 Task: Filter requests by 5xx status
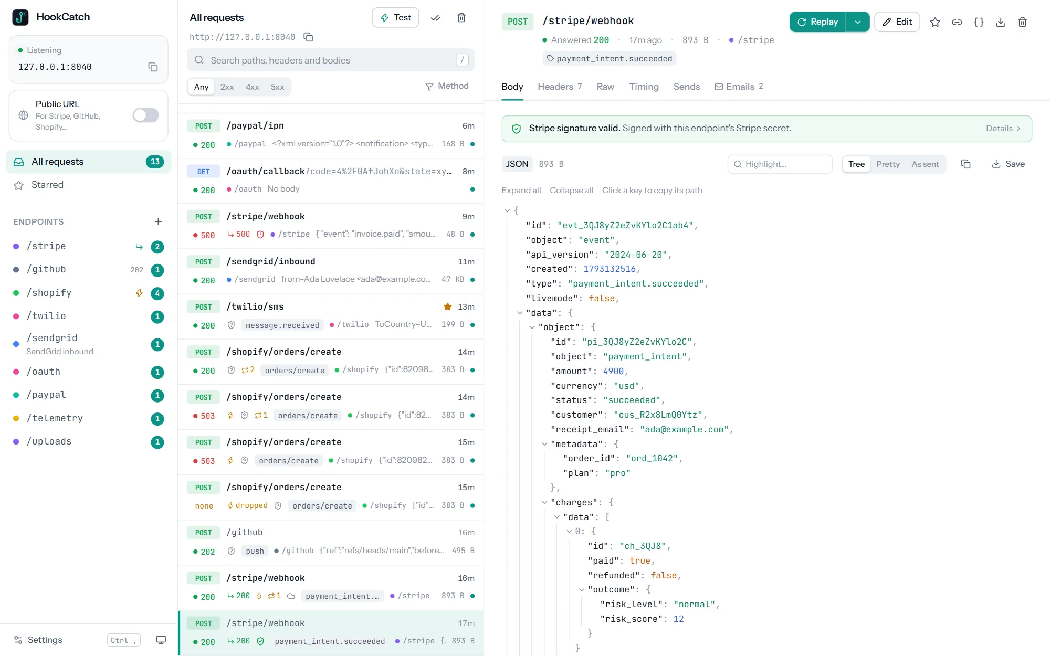pos(277,87)
